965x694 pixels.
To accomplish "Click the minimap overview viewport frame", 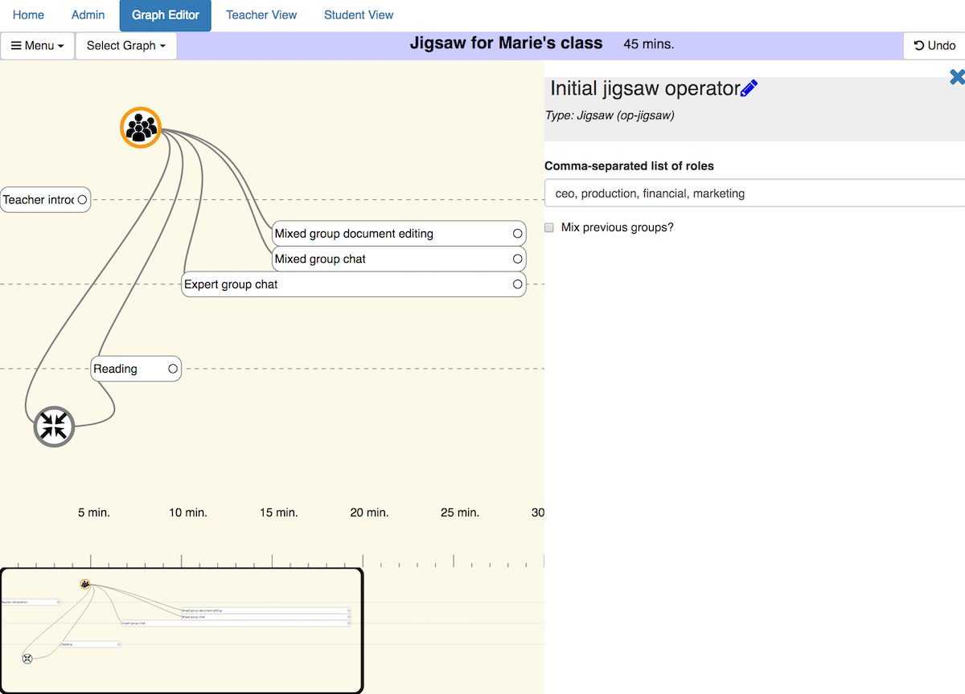I will [182, 631].
